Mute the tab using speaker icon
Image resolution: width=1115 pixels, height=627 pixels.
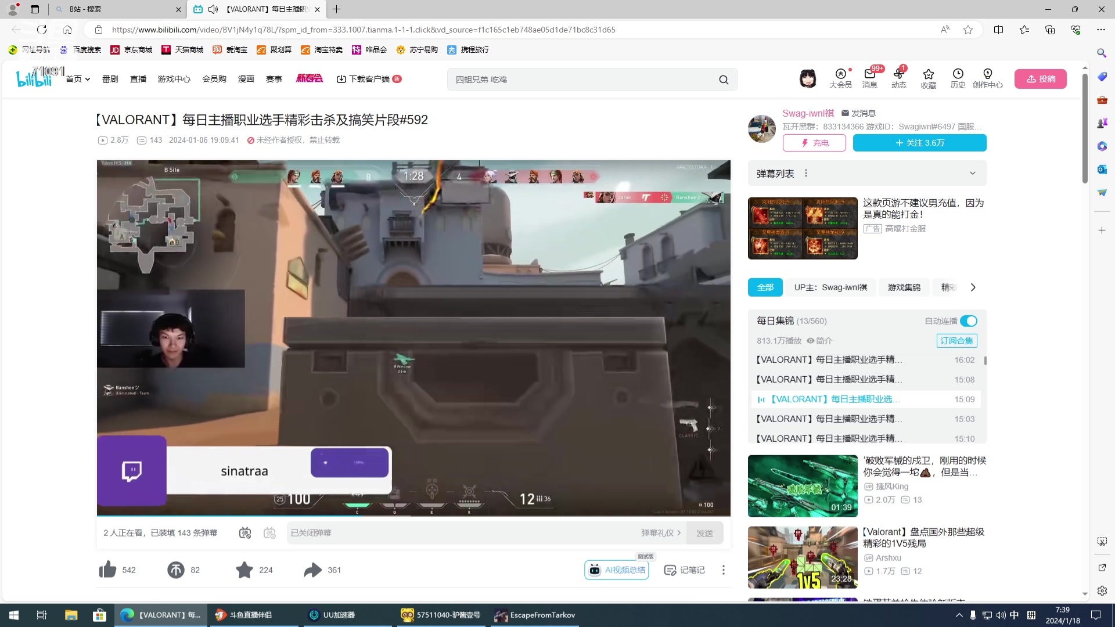pos(213,9)
